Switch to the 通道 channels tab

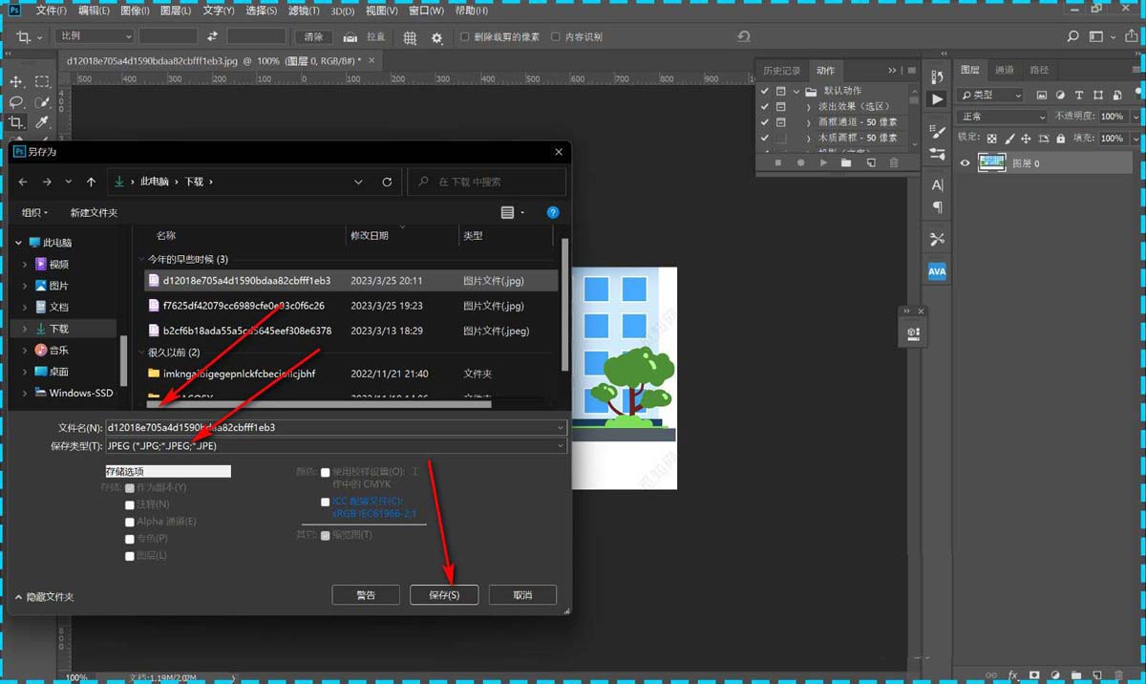pos(1004,71)
